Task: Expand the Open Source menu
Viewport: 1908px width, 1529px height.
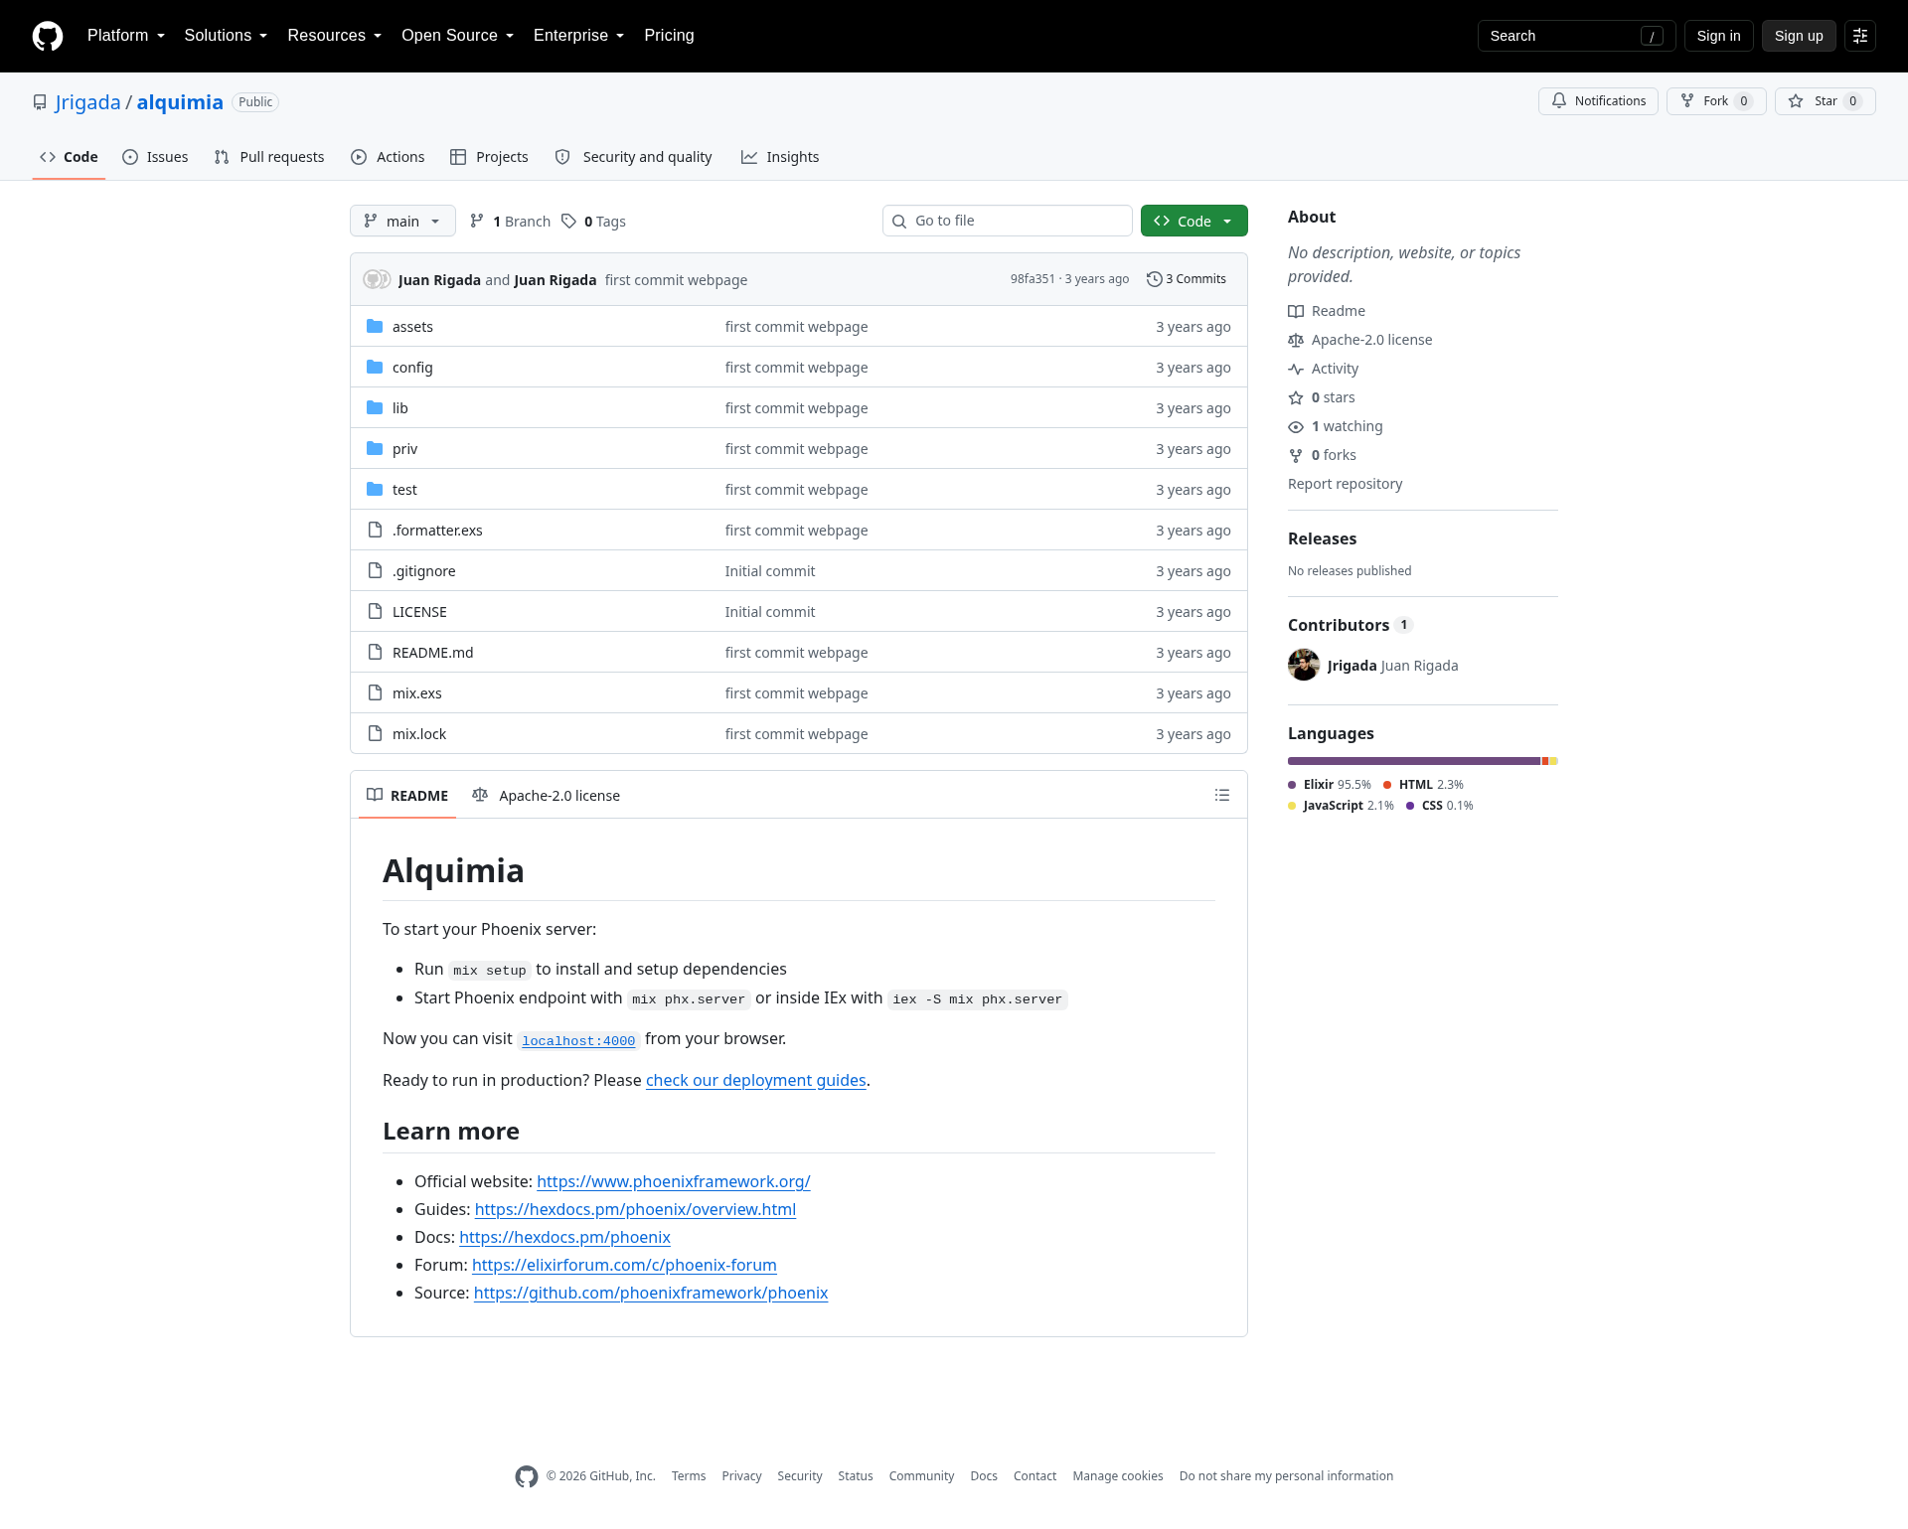Action: (458, 36)
